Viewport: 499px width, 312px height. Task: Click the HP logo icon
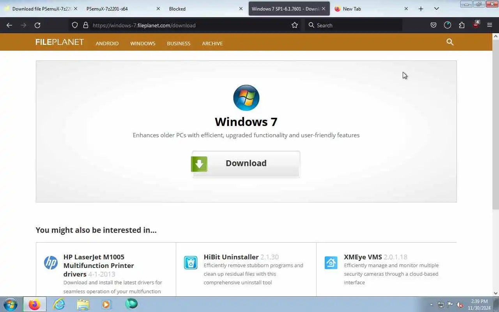coord(51,262)
